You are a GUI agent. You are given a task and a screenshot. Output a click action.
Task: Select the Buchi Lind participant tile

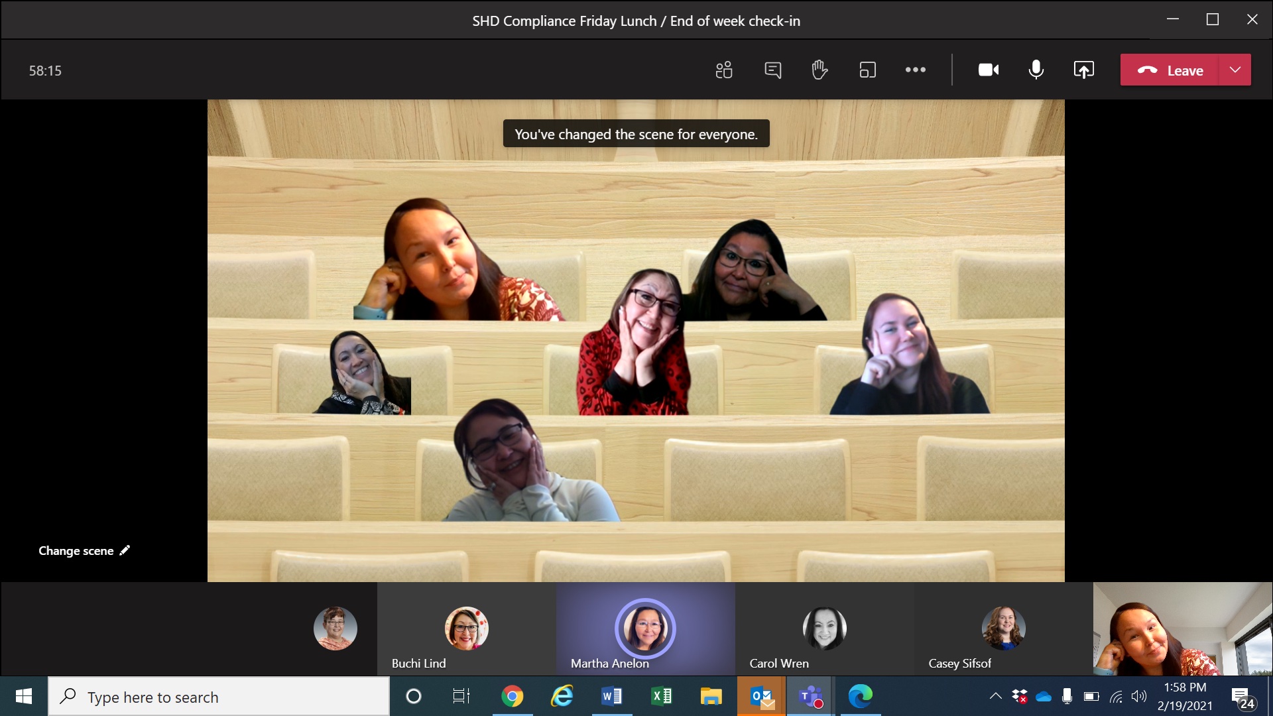tap(466, 630)
